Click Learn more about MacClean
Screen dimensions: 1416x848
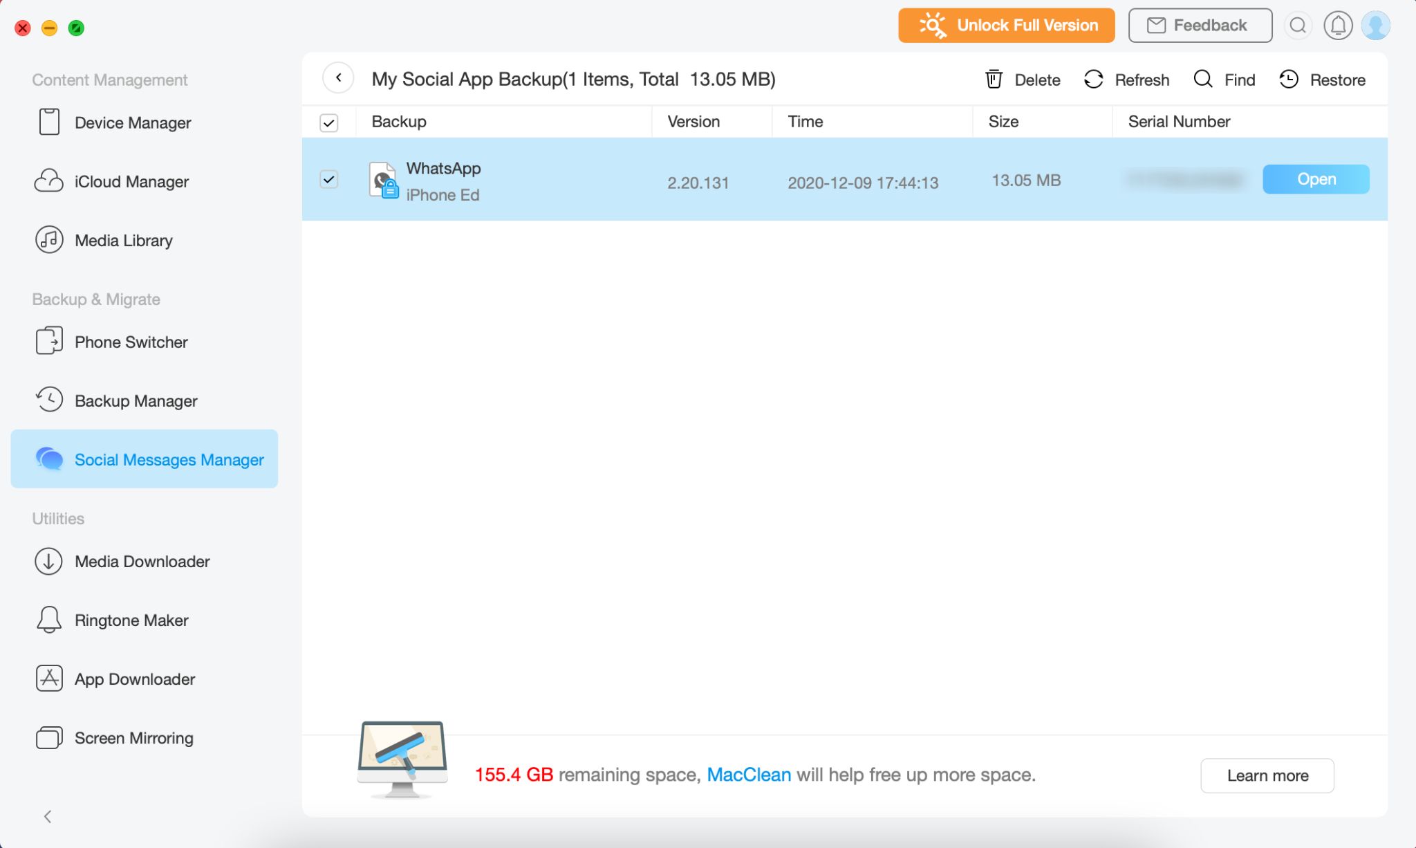click(1267, 775)
